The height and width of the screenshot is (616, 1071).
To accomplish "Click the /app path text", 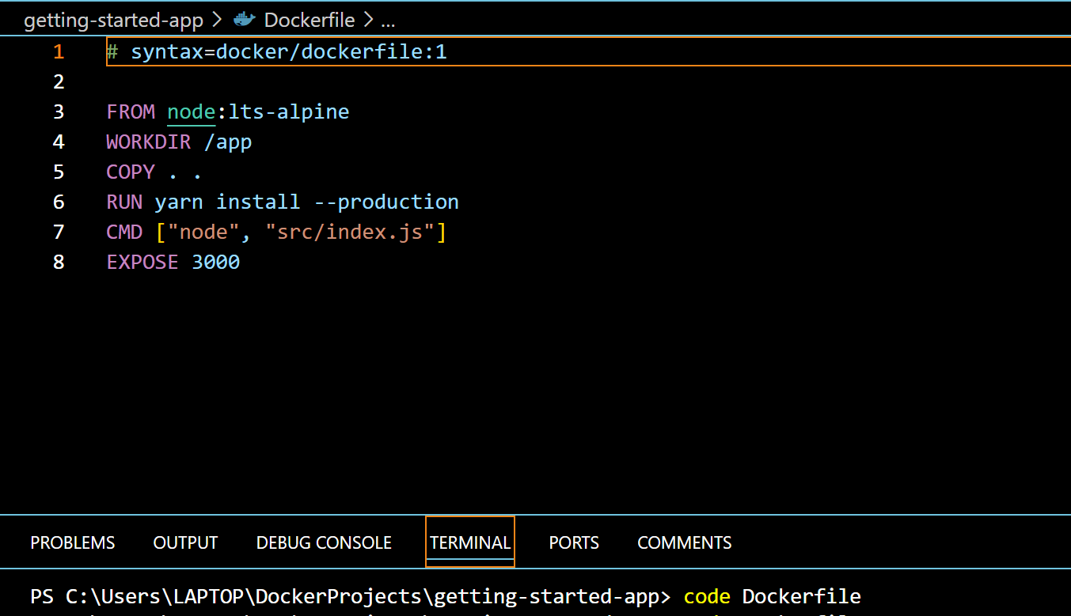I will tap(228, 142).
